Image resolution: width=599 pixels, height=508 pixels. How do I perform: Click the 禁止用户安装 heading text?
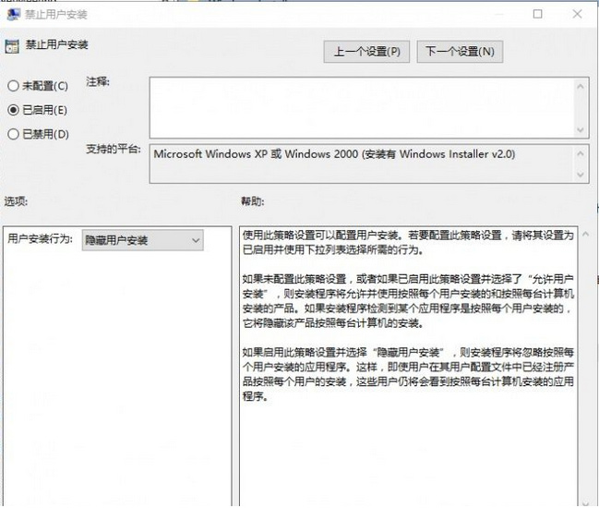pos(57,44)
